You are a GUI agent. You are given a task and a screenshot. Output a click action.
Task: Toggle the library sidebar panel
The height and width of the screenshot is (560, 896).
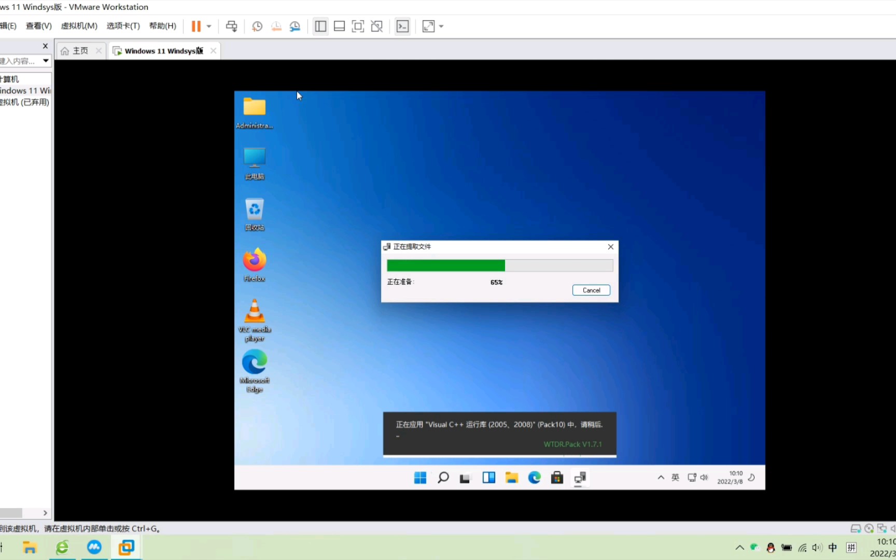320,26
